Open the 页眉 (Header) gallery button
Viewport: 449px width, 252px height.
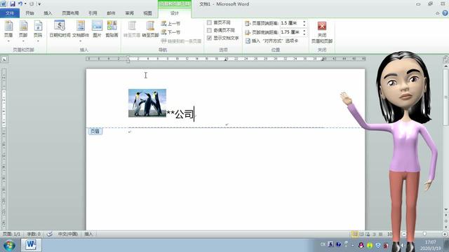coord(8,31)
